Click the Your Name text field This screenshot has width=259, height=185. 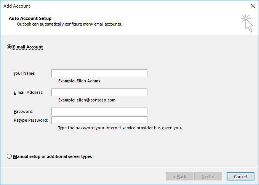pos(99,73)
